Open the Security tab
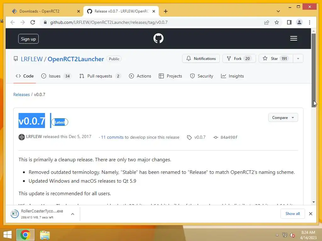Screen dimensions: 322x241 (202, 76)
